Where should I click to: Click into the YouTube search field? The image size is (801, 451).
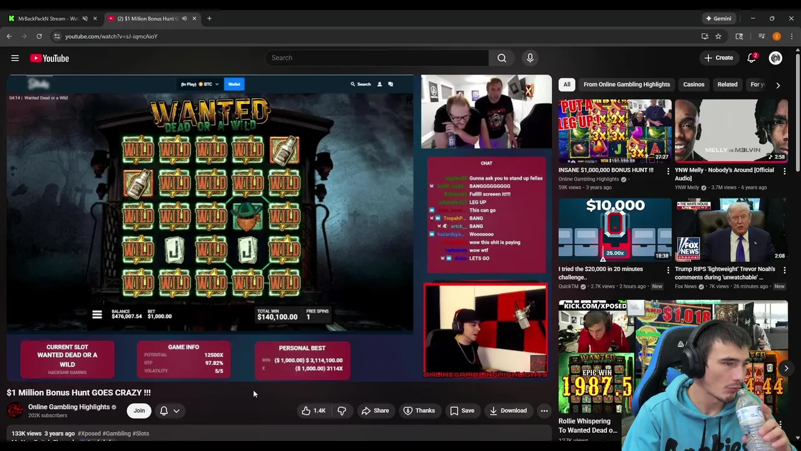pos(377,58)
